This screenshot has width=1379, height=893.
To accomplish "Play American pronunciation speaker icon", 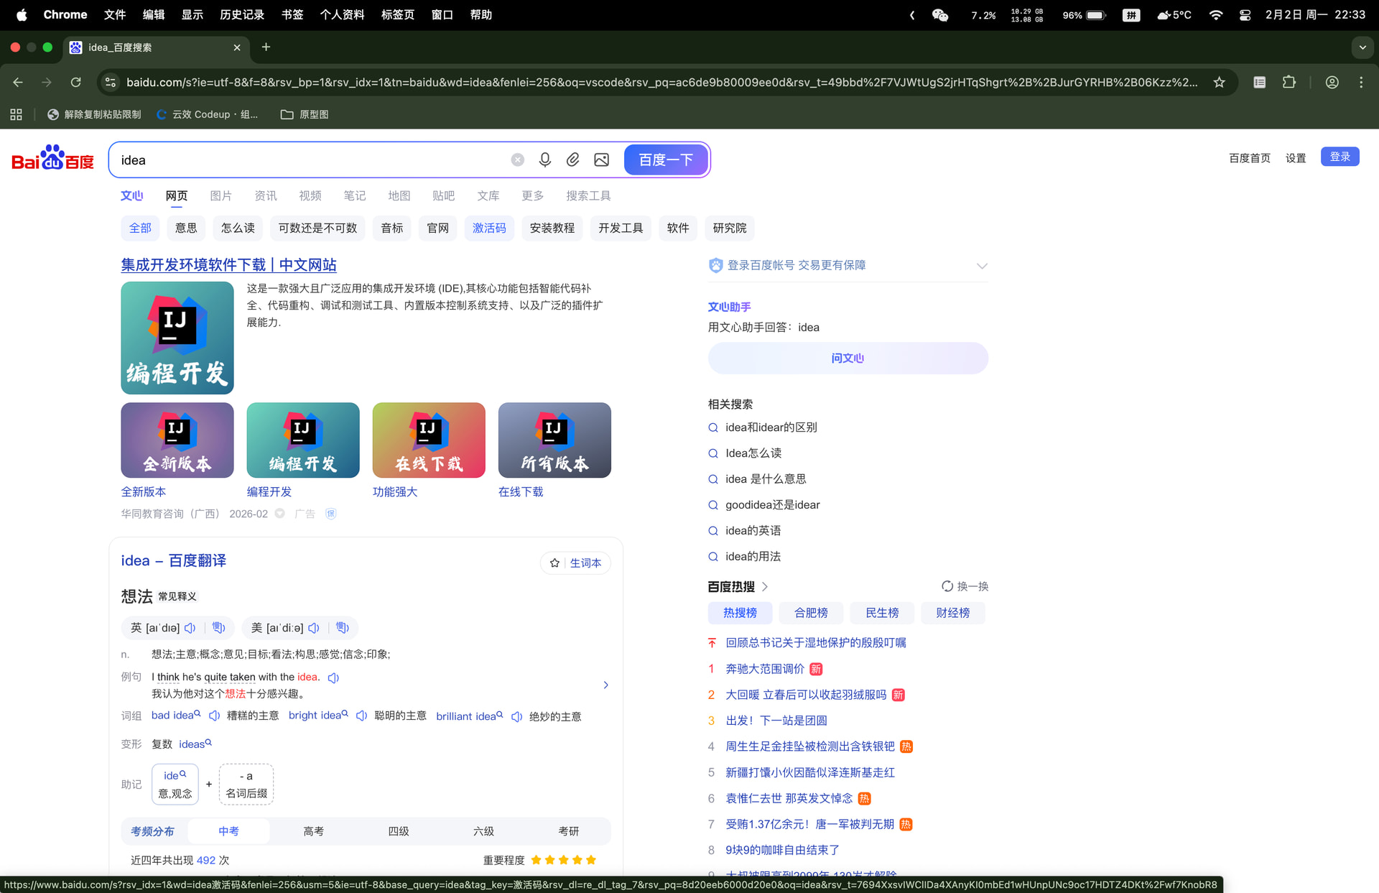I will [x=314, y=628].
